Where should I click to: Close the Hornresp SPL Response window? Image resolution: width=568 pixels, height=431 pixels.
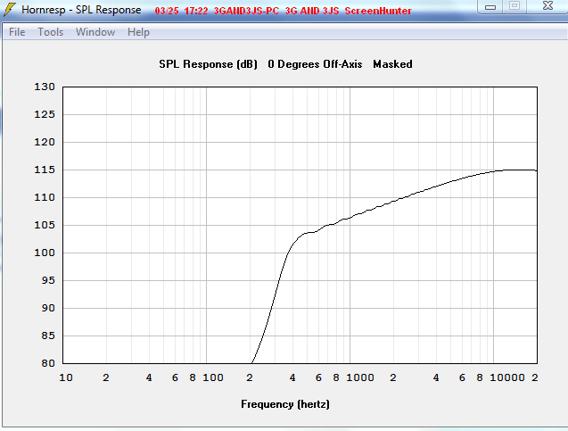[547, 5]
